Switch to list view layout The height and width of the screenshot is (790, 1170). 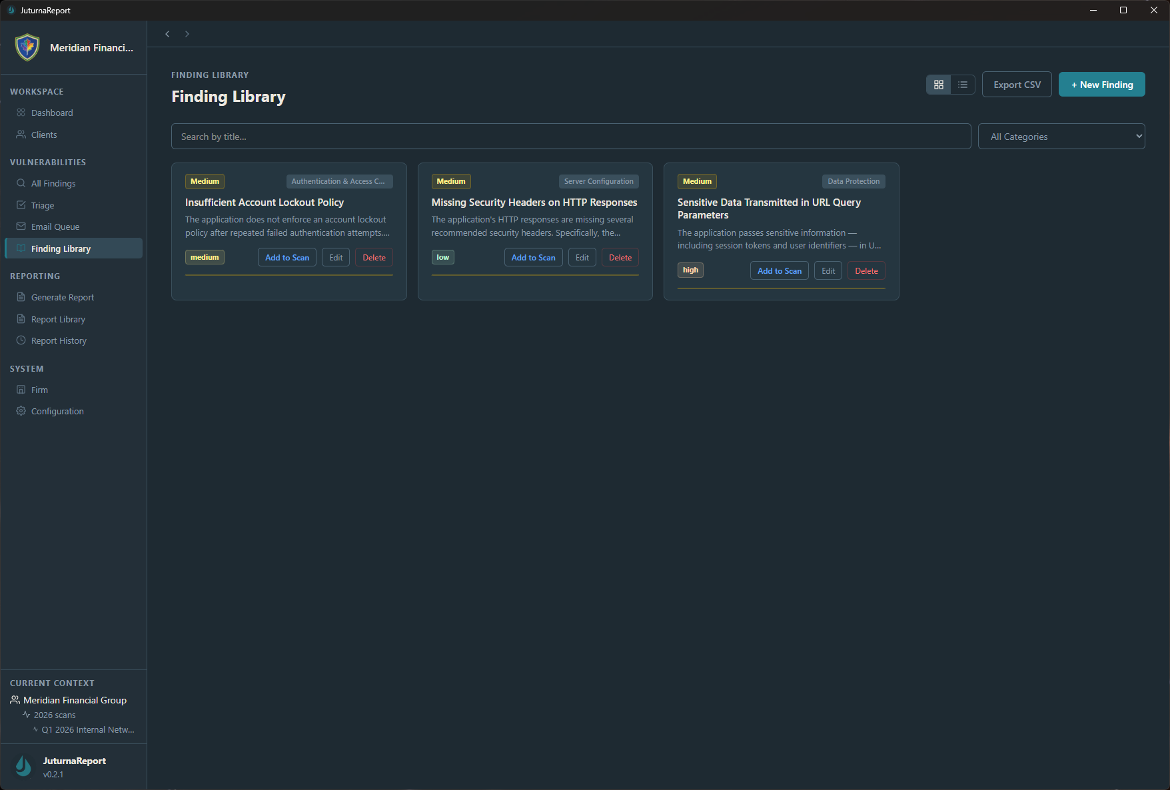click(x=962, y=85)
